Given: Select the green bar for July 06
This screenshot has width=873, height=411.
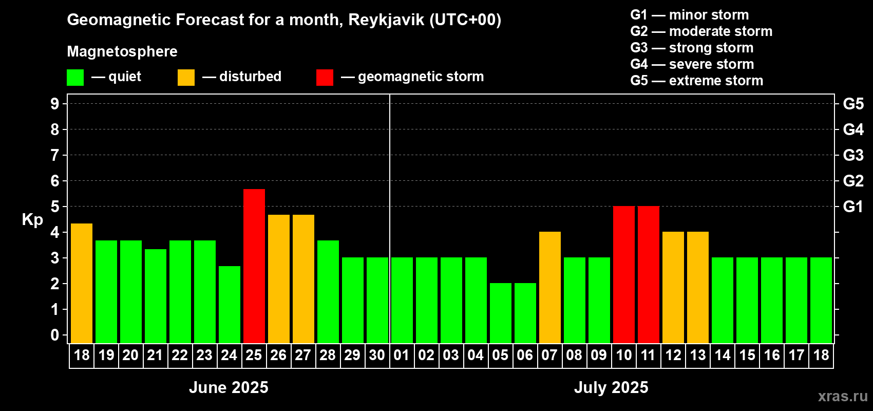Looking at the screenshot, I should click(x=525, y=313).
